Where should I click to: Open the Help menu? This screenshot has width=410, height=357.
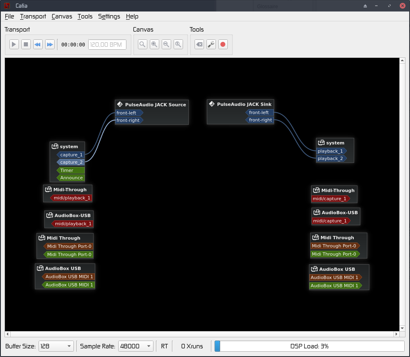[x=132, y=16]
